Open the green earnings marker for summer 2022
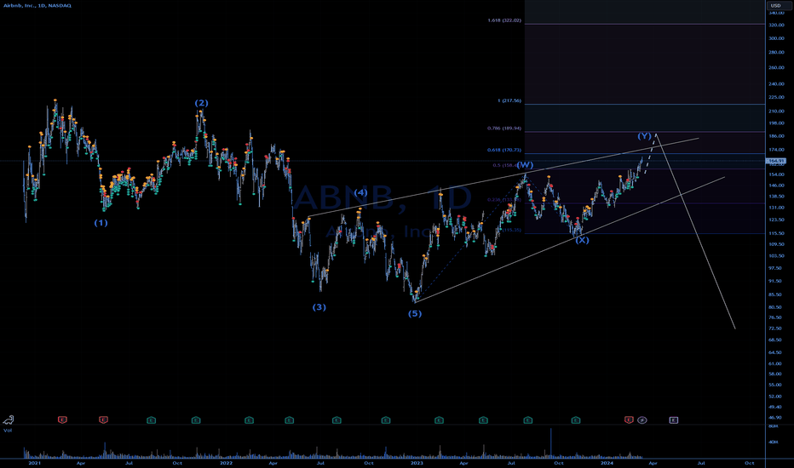The image size is (794, 468). (x=337, y=420)
